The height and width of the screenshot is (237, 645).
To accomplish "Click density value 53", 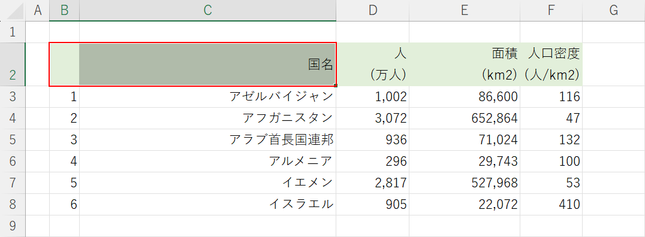I will pyautogui.click(x=551, y=183).
